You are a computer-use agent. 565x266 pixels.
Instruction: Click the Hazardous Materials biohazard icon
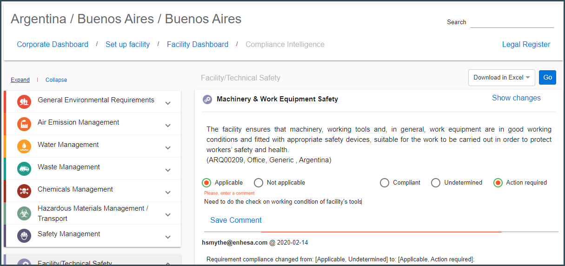pyautogui.click(x=24, y=213)
